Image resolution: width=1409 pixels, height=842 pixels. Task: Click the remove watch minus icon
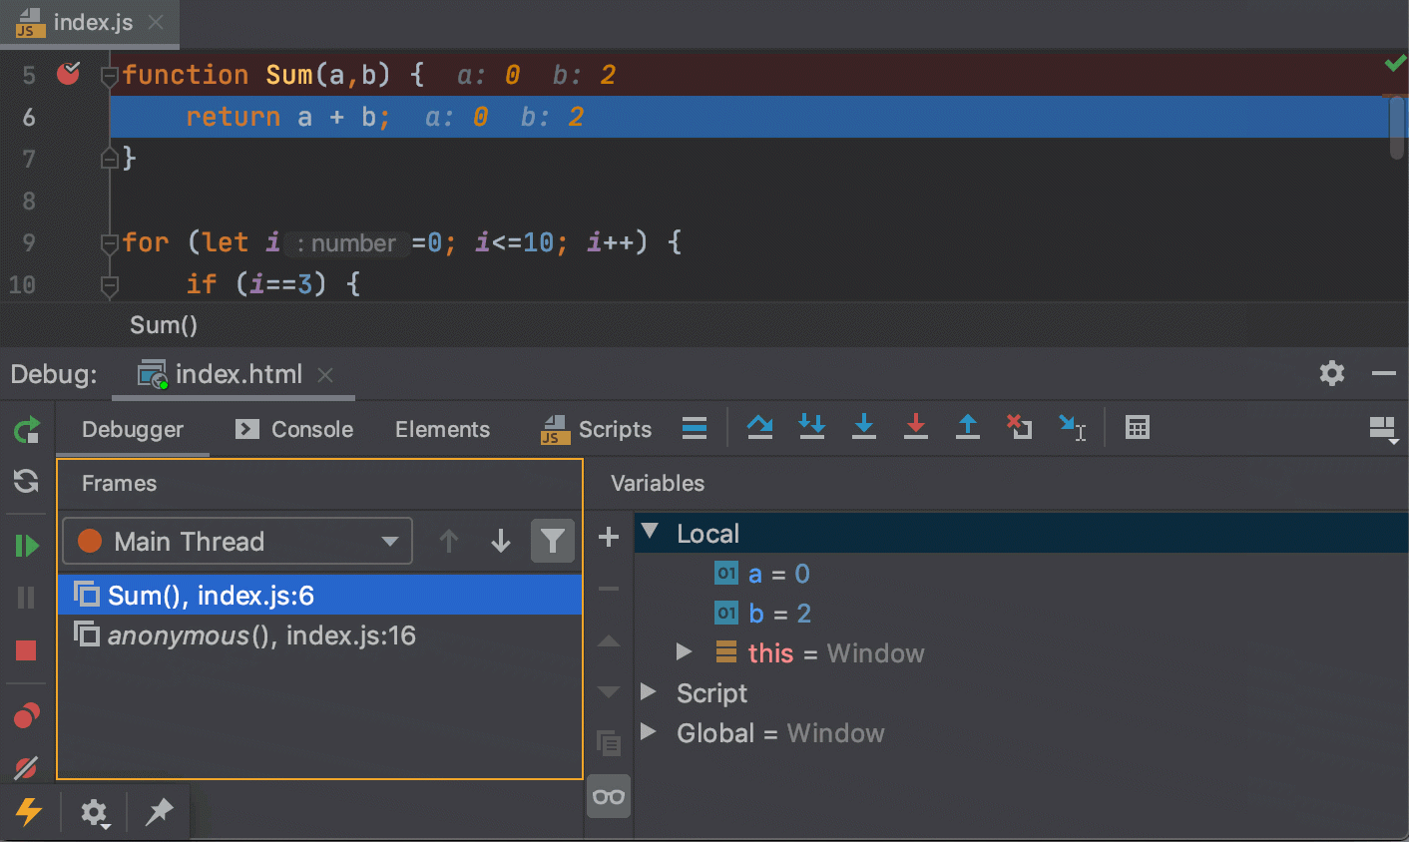(609, 589)
